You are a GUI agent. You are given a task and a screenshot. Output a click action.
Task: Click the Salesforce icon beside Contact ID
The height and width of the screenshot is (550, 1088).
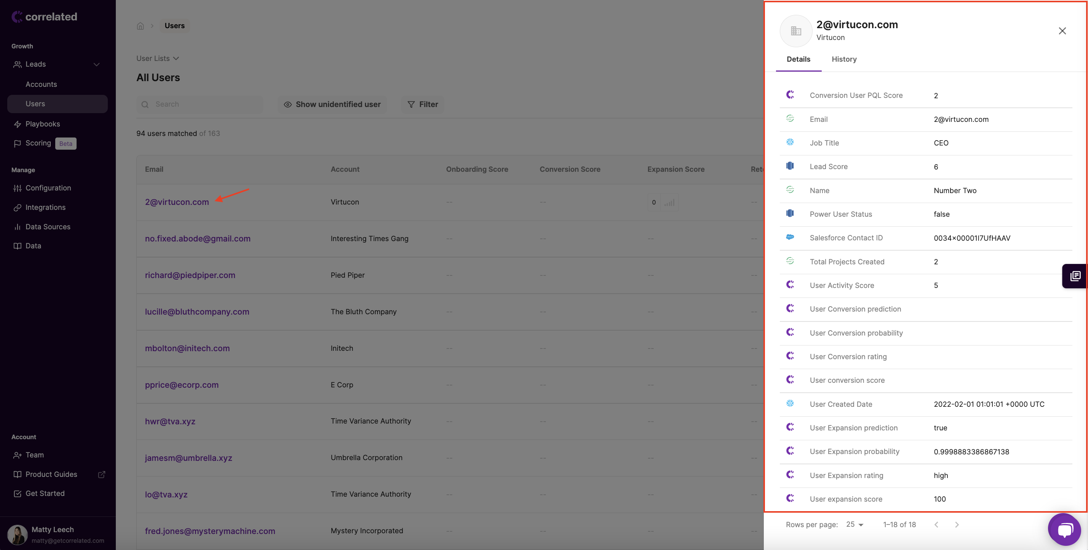tap(790, 237)
